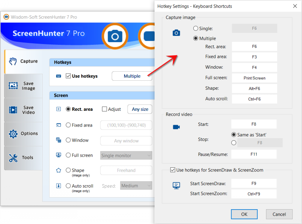This screenshot has height=224, width=302.
Task: Click the Auto scroll hotkey field Ctrl+F6
Action: (x=254, y=99)
